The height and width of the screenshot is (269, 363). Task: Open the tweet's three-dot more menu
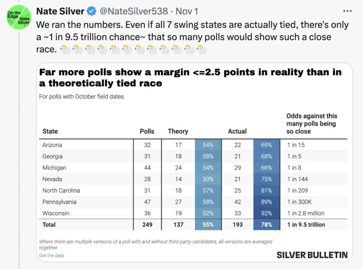coord(347,11)
